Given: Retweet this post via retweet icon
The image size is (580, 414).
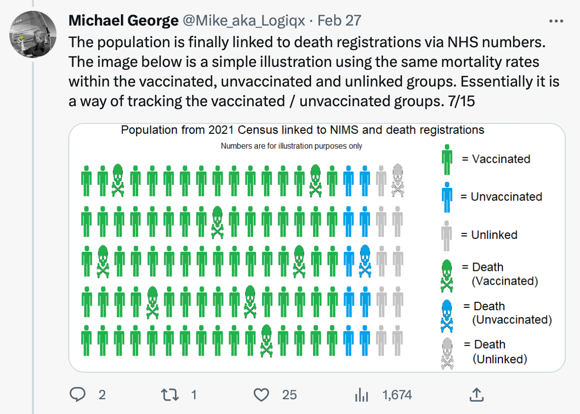Looking at the screenshot, I should tap(170, 395).
